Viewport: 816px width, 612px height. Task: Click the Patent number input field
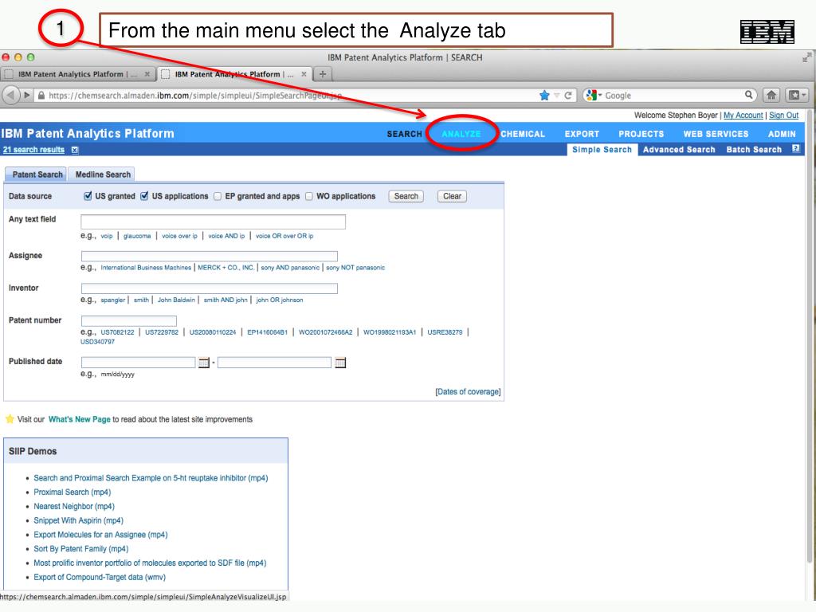tap(129, 320)
